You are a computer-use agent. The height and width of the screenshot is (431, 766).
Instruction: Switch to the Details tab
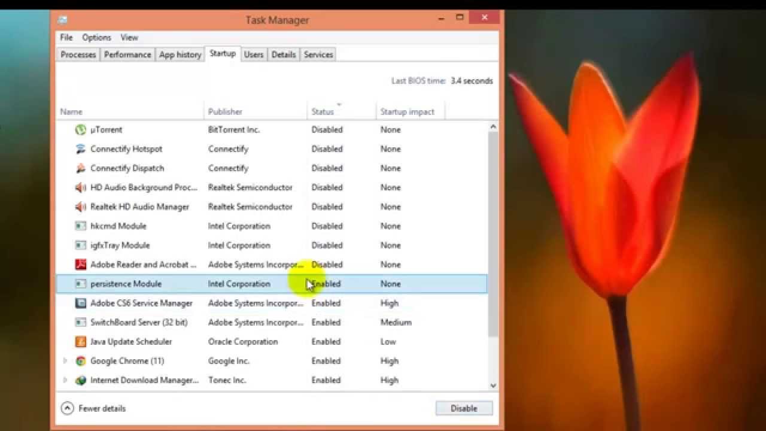point(284,54)
